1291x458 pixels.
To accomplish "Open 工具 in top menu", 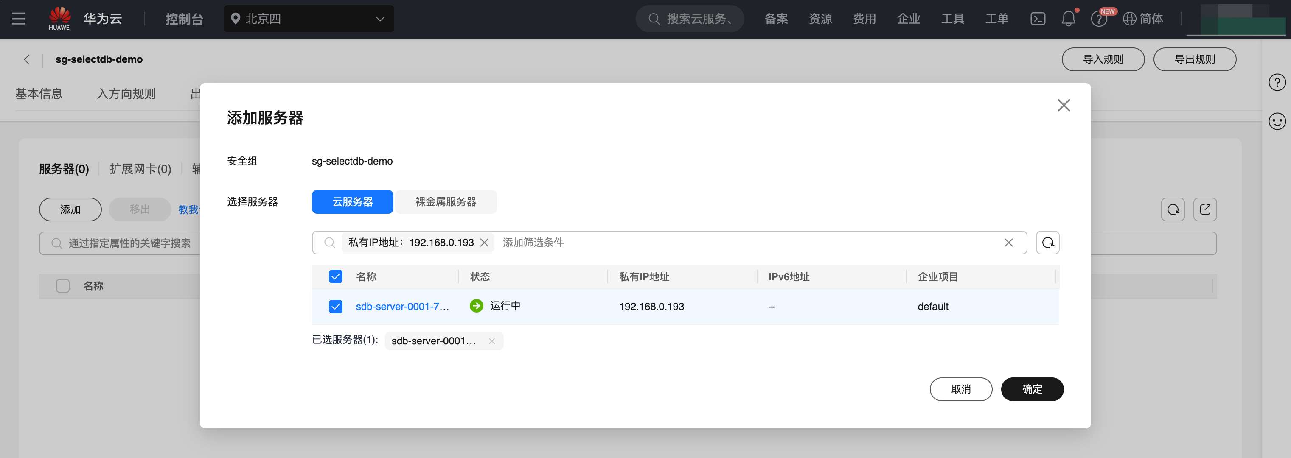I will [953, 19].
